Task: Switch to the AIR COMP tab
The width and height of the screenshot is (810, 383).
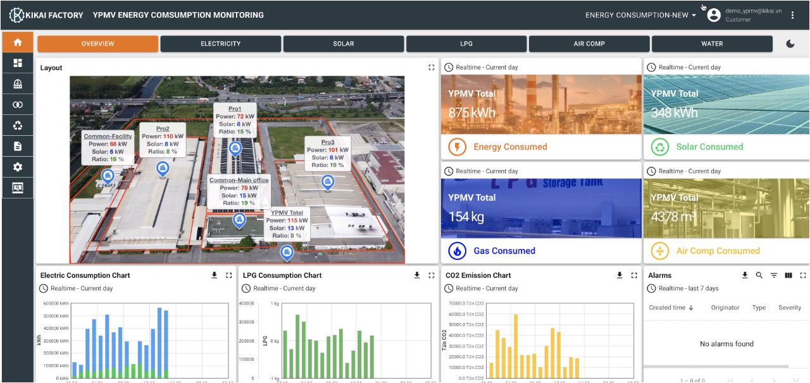Action: (x=589, y=44)
